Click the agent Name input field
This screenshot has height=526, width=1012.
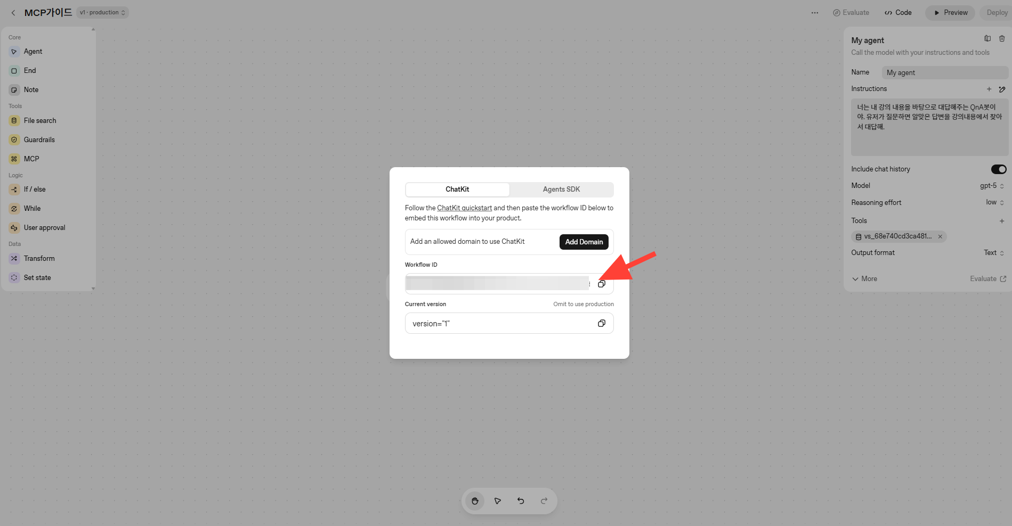[x=945, y=72]
